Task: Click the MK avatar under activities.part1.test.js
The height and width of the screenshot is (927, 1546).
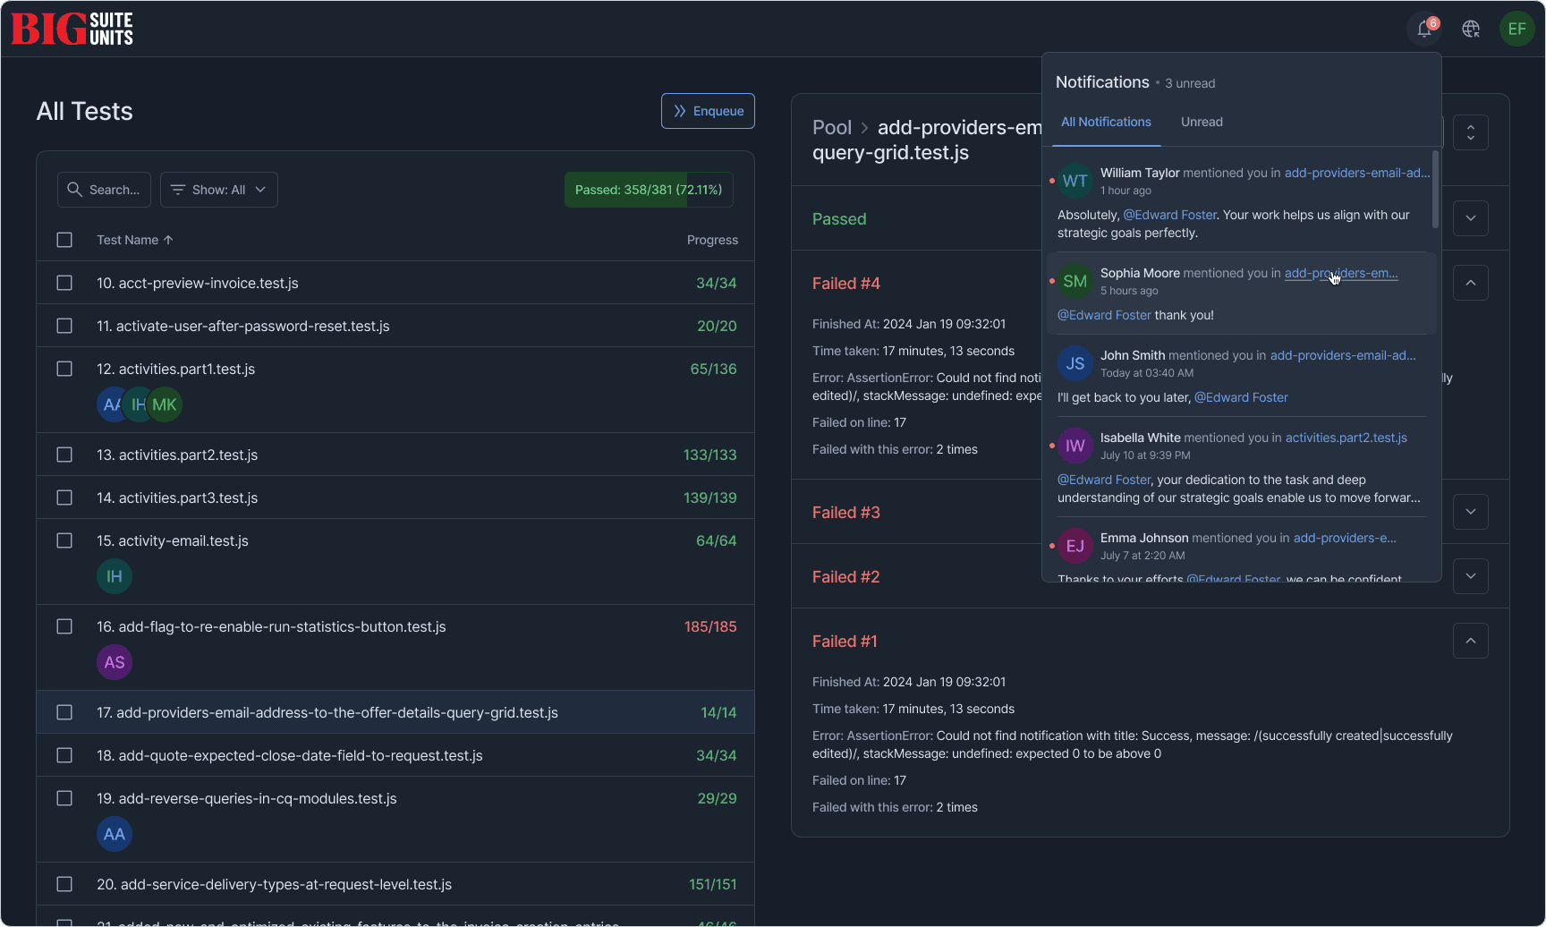Action: [x=165, y=404]
